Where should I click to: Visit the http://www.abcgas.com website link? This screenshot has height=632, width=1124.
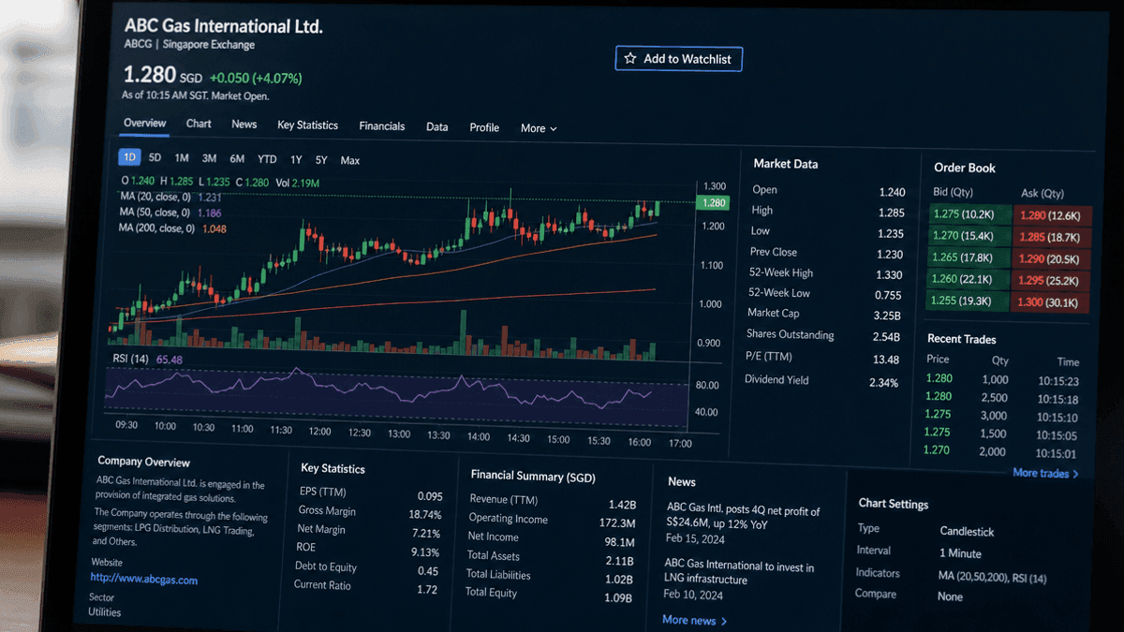tap(143, 580)
